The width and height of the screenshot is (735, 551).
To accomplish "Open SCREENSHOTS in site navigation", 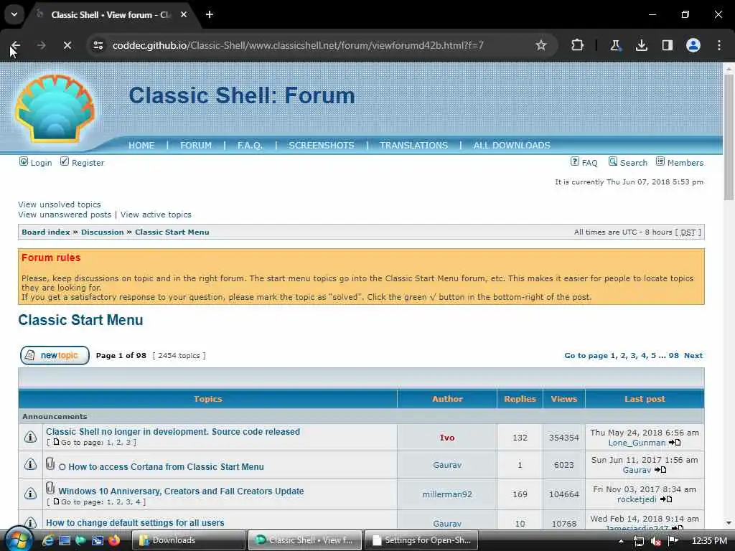I will point(322,145).
